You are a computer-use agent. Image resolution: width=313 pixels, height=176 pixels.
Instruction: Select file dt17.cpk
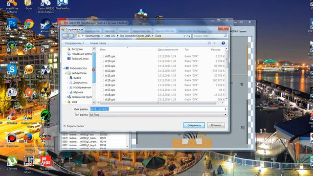[x=110, y=90]
